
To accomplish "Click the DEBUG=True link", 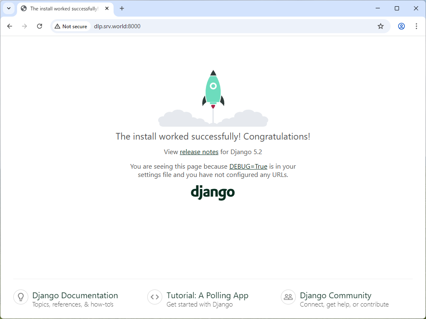I will tap(248, 166).
